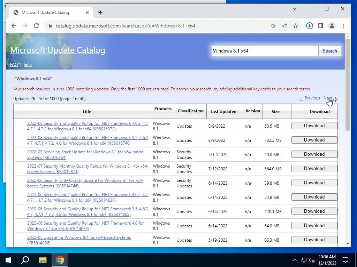Click the scrollbar down arrow

tap(348, 244)
